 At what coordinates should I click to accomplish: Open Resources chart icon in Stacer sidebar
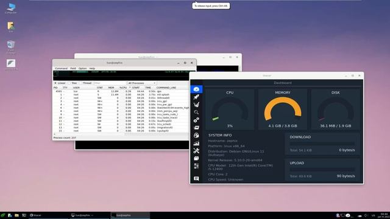click(x=196, y=143)
